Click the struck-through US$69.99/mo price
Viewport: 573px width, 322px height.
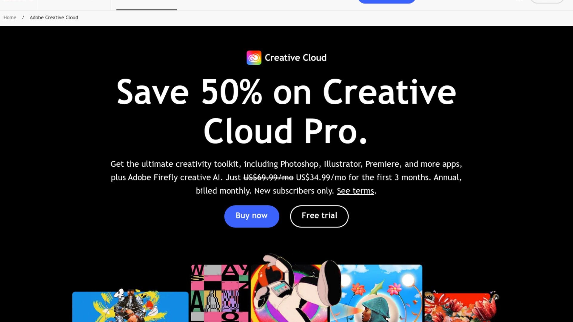coord(268,177)
